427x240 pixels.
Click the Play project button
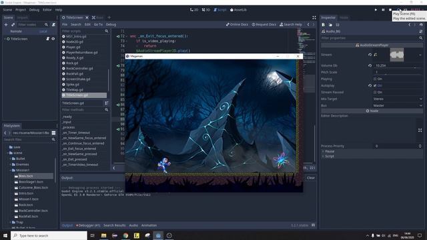click(x=376, y=10)
